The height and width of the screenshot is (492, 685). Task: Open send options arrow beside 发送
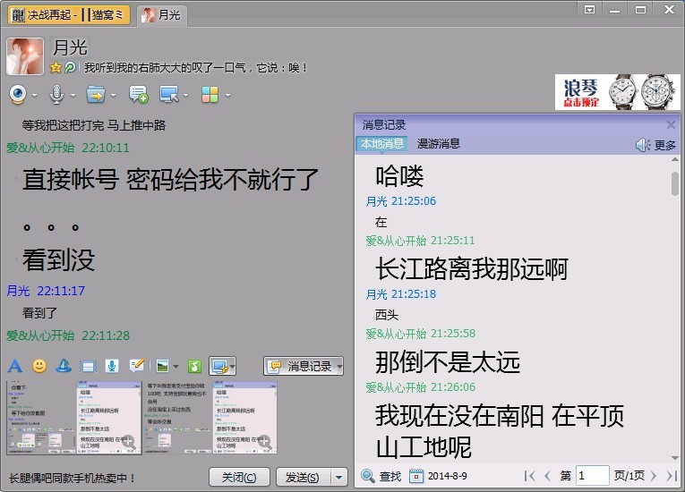339,477
